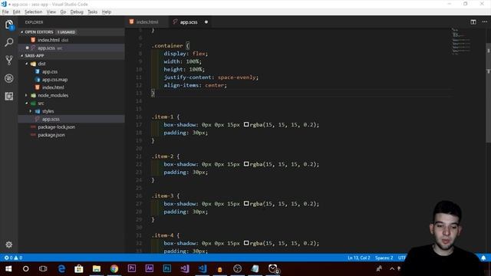Open the Go menu
The width and height of the screenshot is (491, 276).
[x=63, y=12]
